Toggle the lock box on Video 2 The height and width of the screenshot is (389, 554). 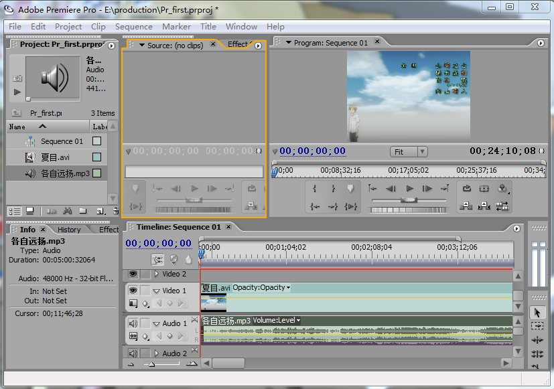pos(145,274)
